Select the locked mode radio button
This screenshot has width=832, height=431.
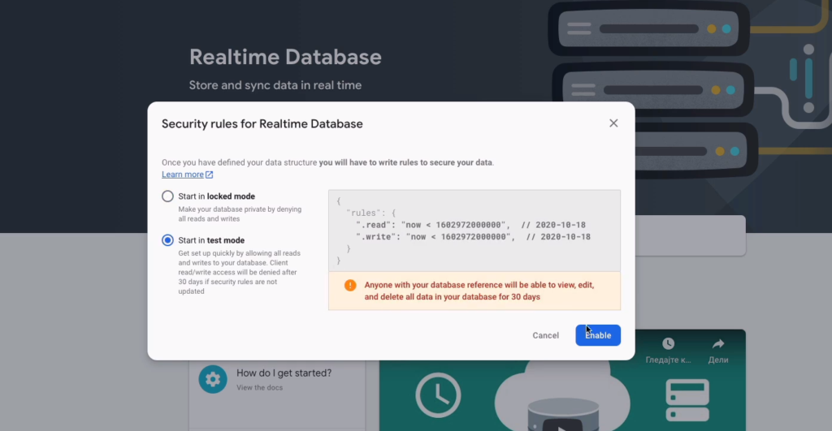point(167,196)
